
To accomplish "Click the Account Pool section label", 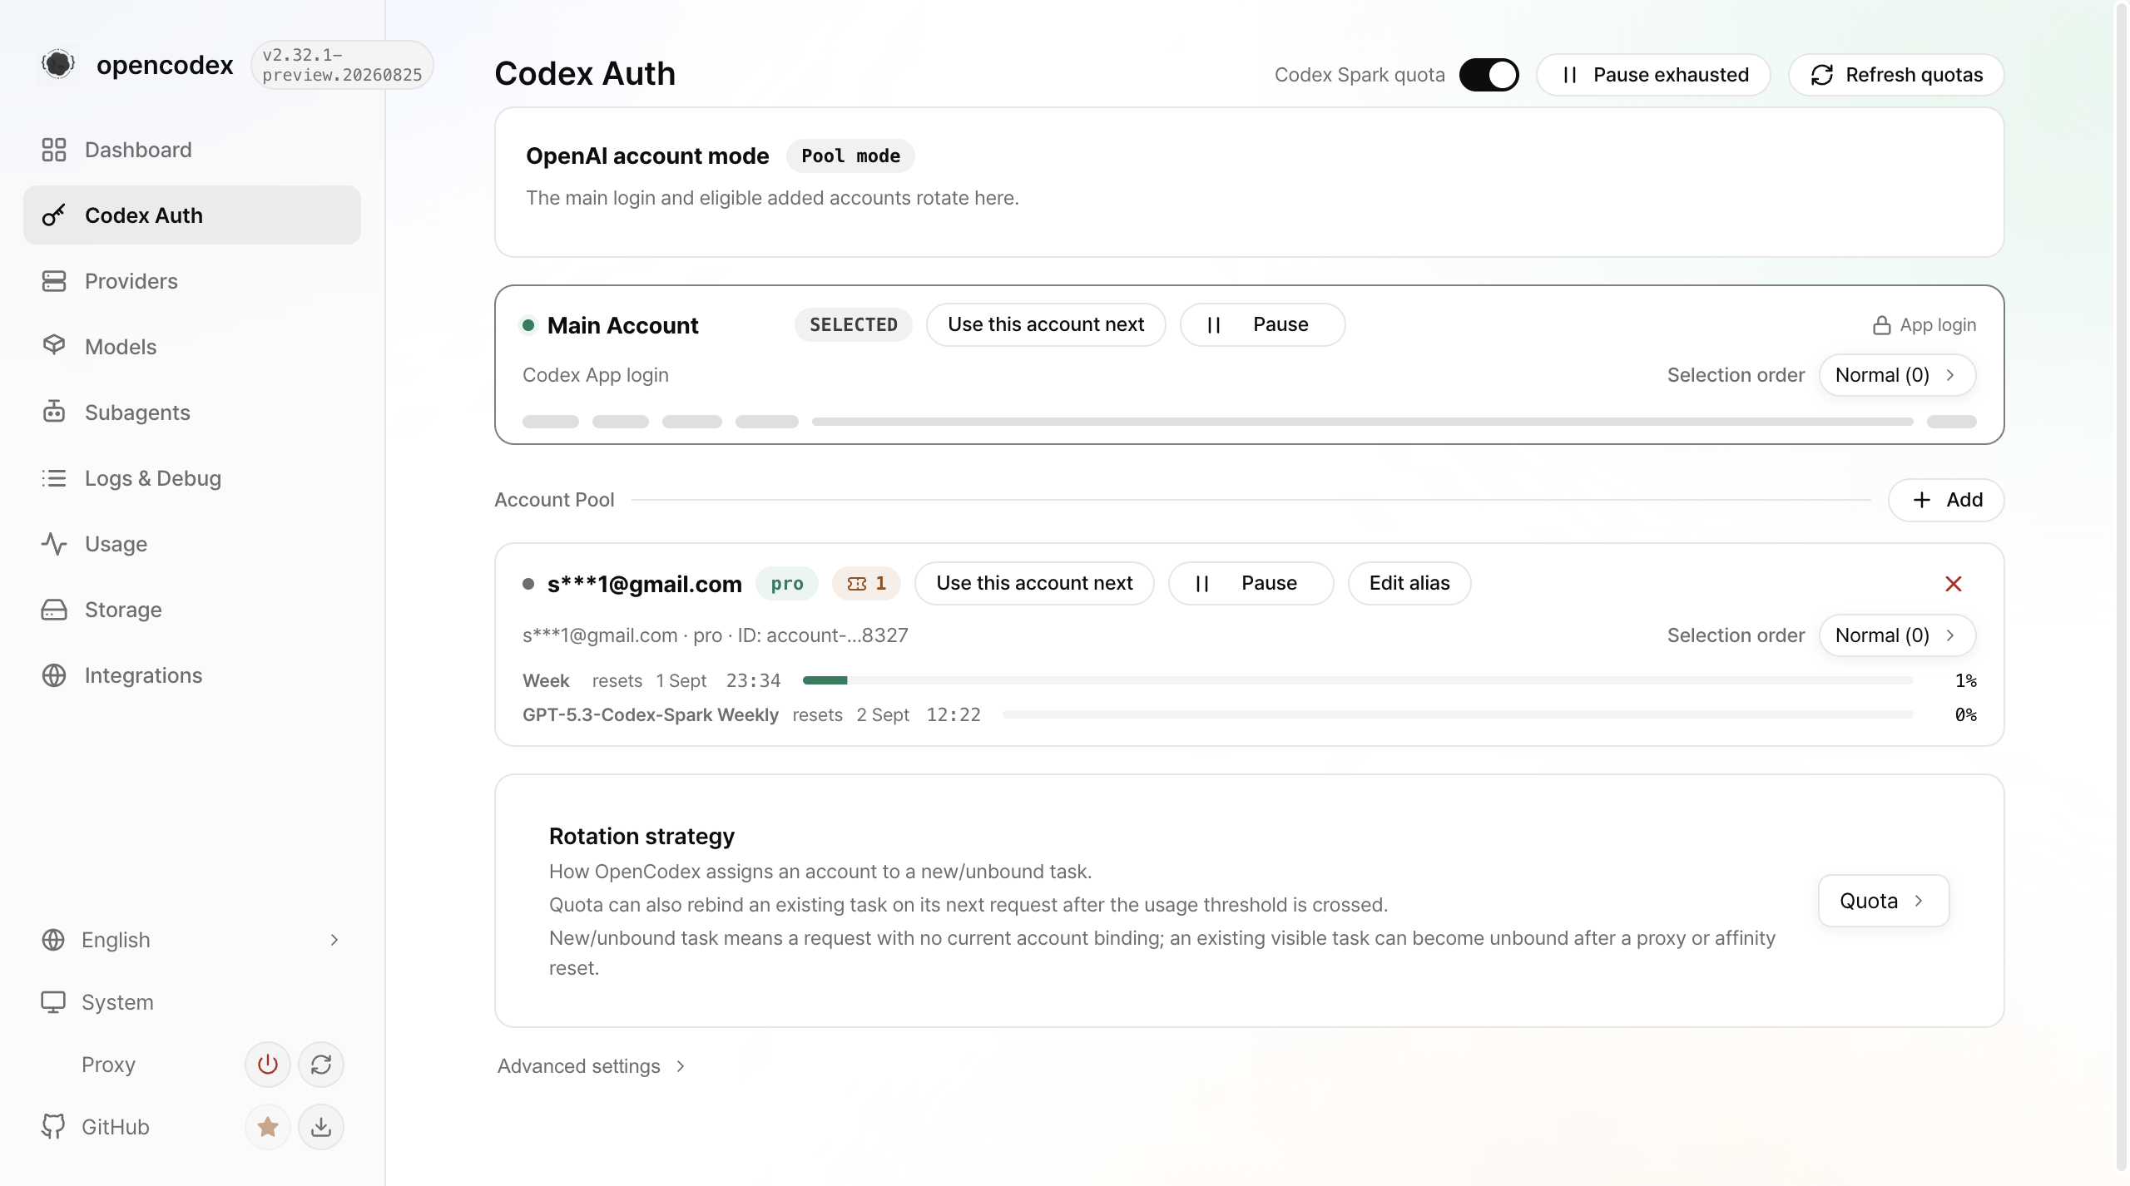I will pos(554,500).
